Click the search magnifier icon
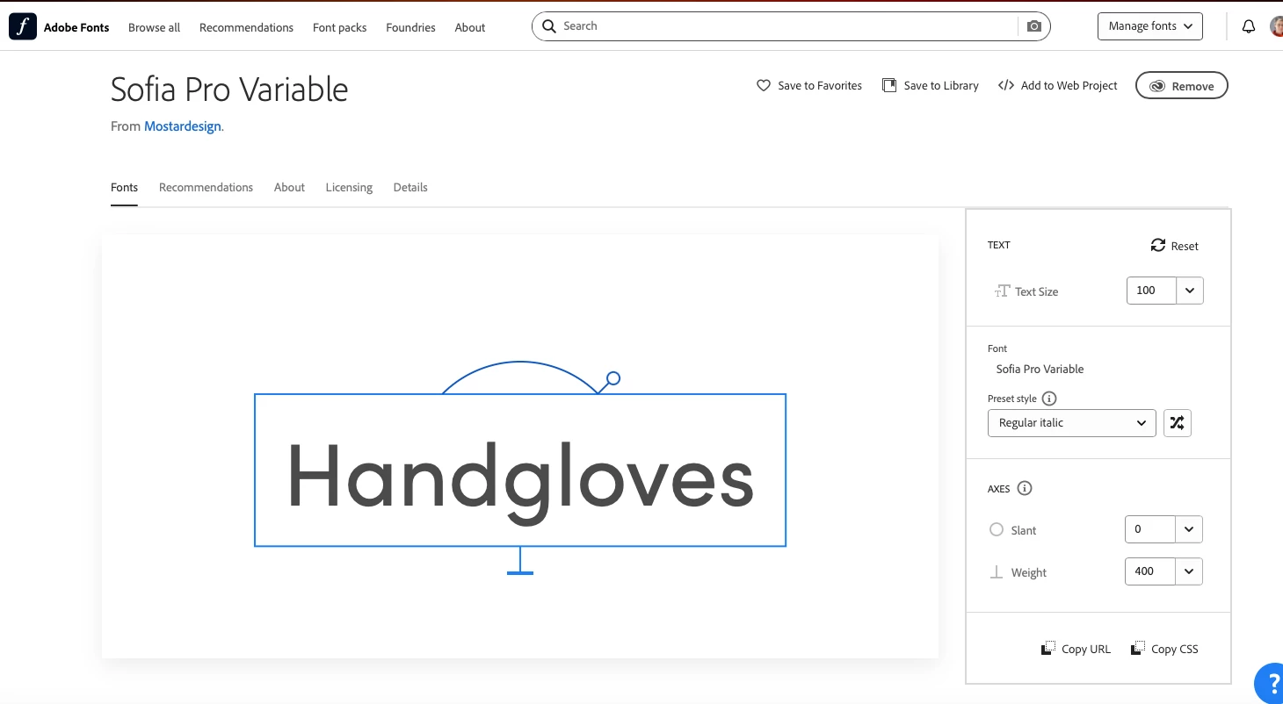Viewport: 1283px width, 704px height. point(549,26)
